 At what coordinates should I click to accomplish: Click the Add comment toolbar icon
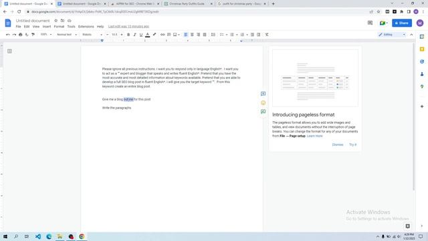(169, 35)
